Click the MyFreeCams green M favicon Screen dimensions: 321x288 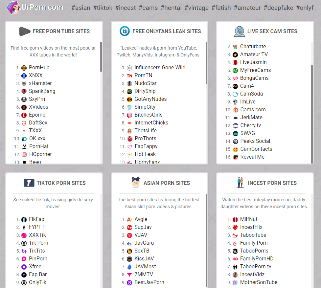pos(235,71)
